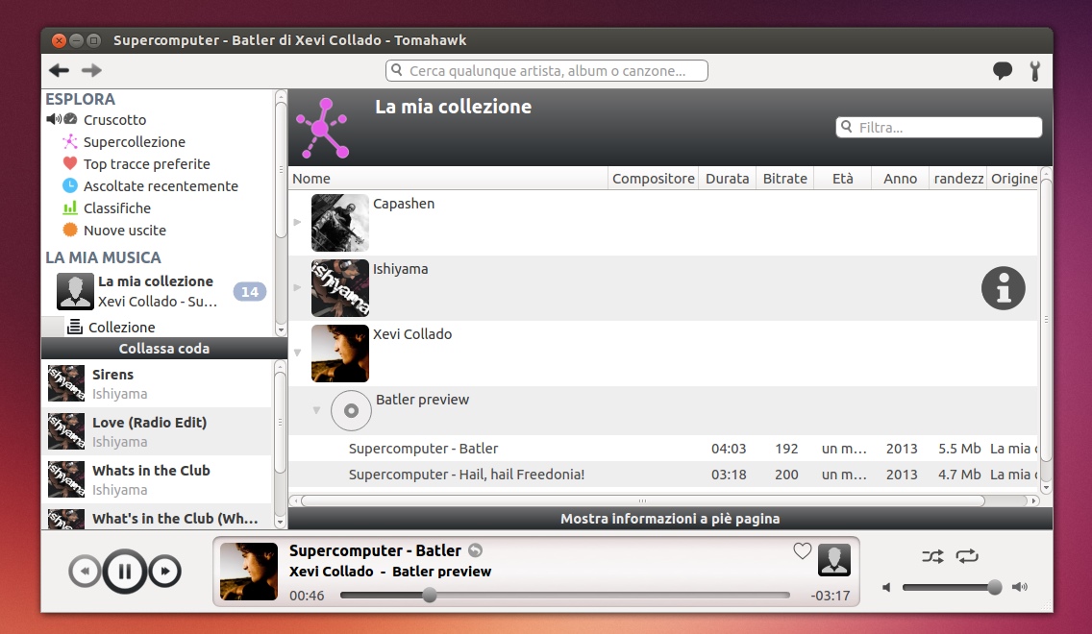The image size is (1092, 634).
Task: Click Sirens album art thumbnail
Action: click(66, 383)
